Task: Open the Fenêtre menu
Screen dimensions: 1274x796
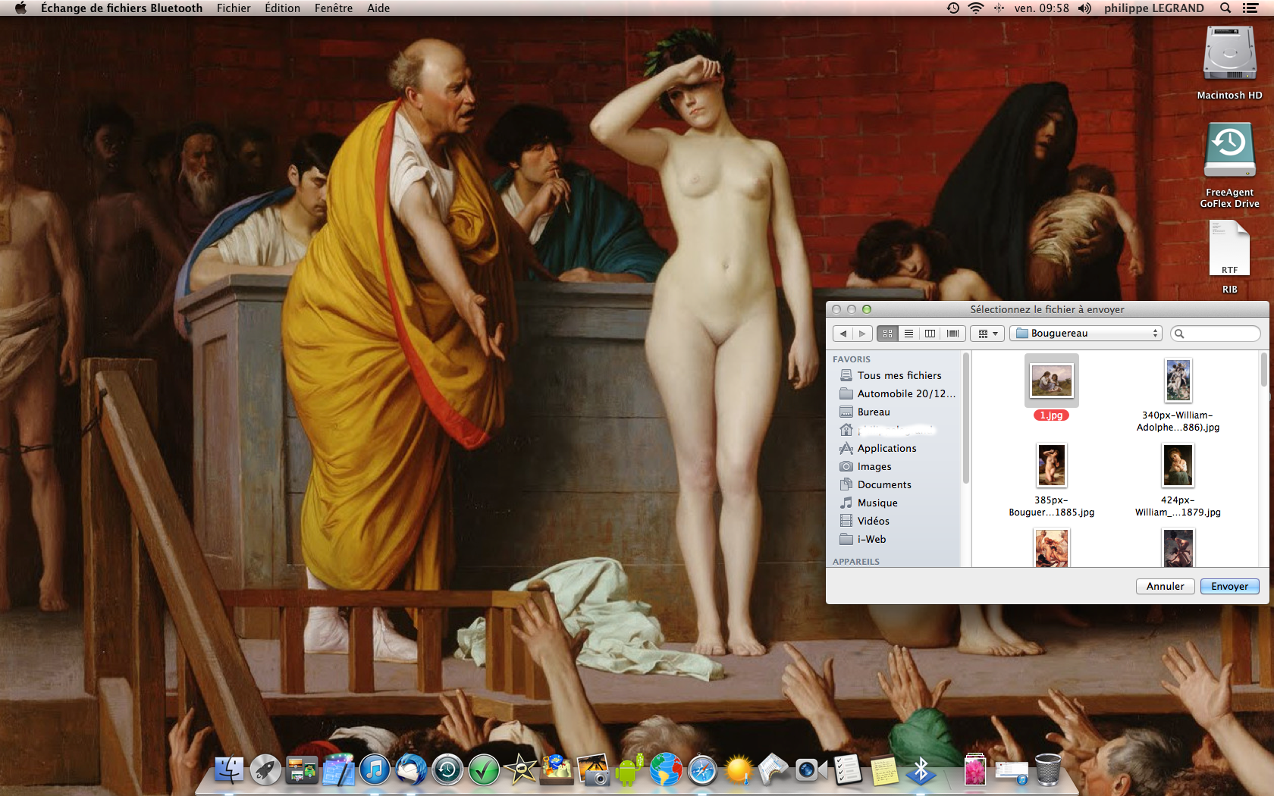Action: pos(334,8)
